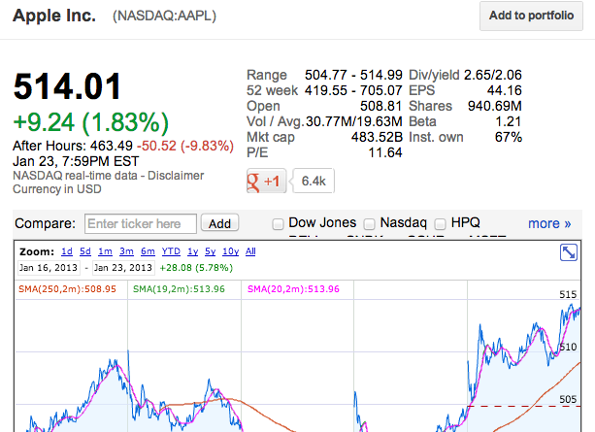Toggle the HPQ comparison checkbox
The width and height of the screenshot is (595, 432).
point(441,223)
